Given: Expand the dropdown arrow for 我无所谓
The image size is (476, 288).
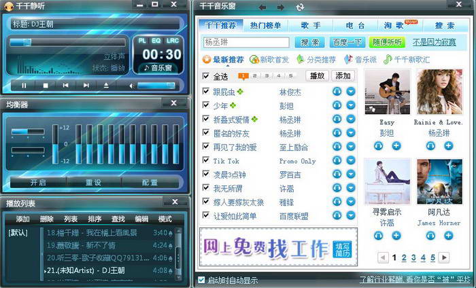Looking at the screenshot, I should pyautogui.click(x=351, y=188).
